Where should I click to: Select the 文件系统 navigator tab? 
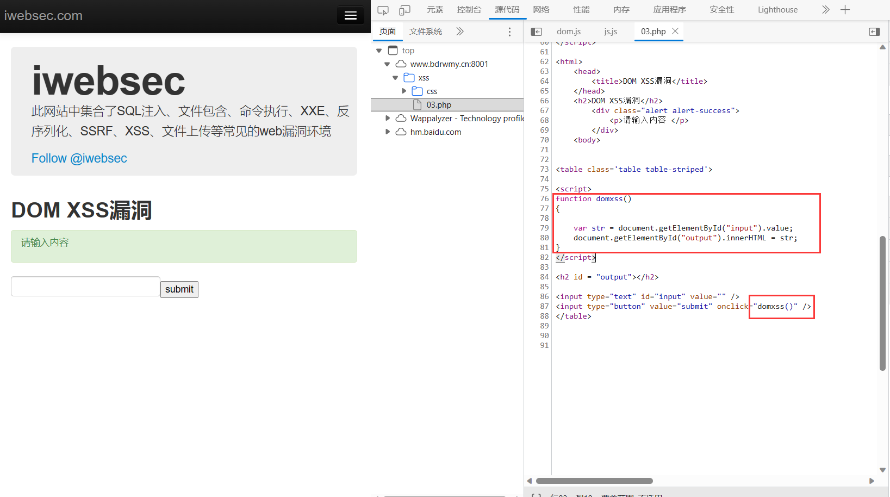(x=426, y=32)
